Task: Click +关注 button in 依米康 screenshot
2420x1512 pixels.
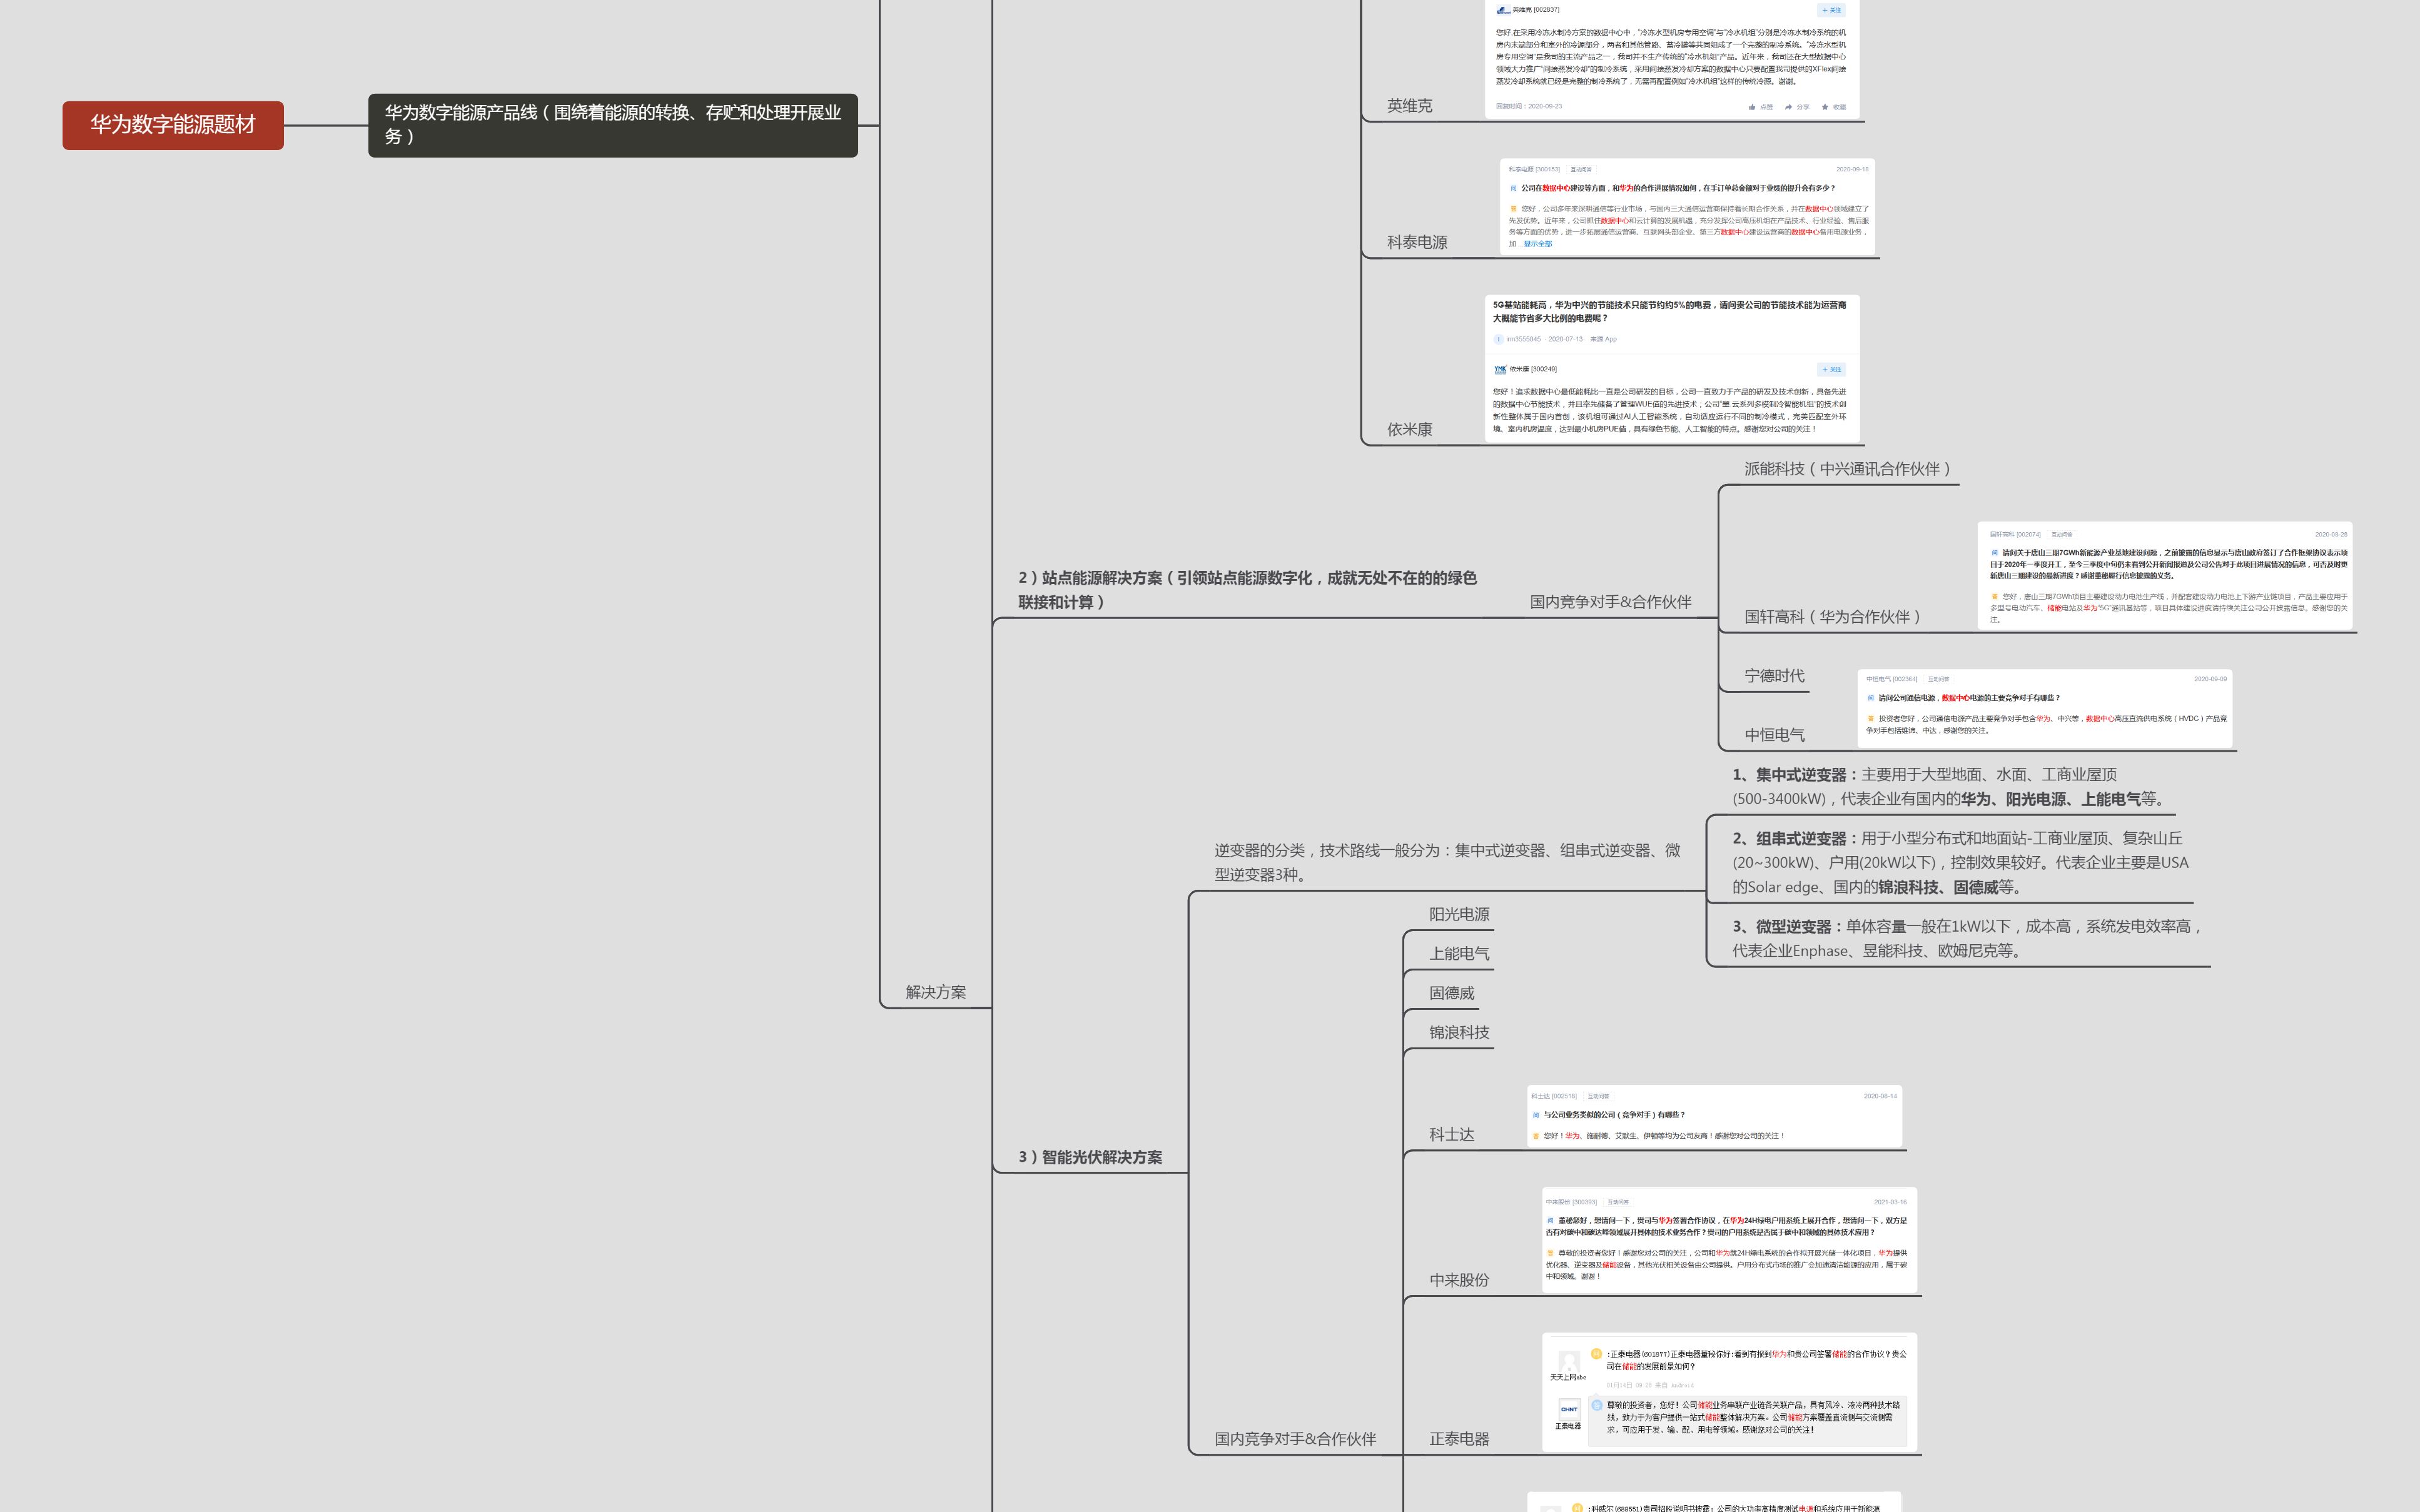Action: tap(1832, 369)
